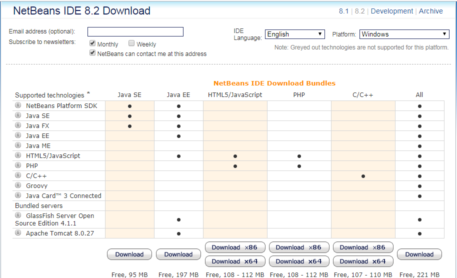Viewport: 457px width, 278px height.
Task: Click info icon beside Java SE row
Action: [18, 115]
